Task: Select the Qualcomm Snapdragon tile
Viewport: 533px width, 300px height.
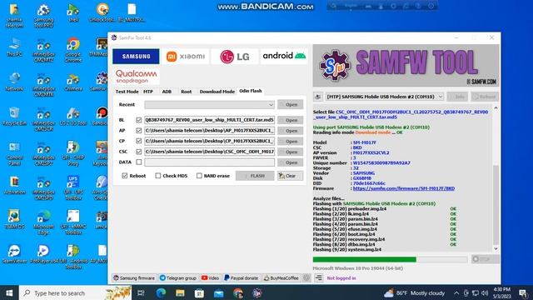Action: click(x=136, y=77)
